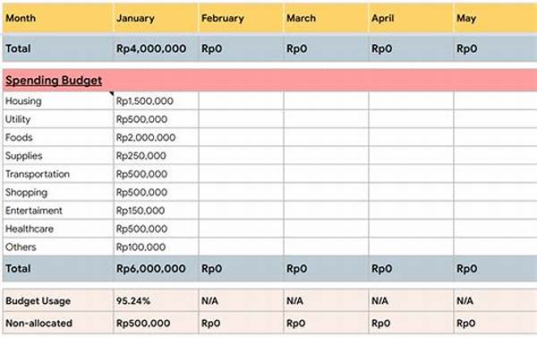Click the Others amount Rp100,000 cell
537x338 pixels.
click(156, 247)
